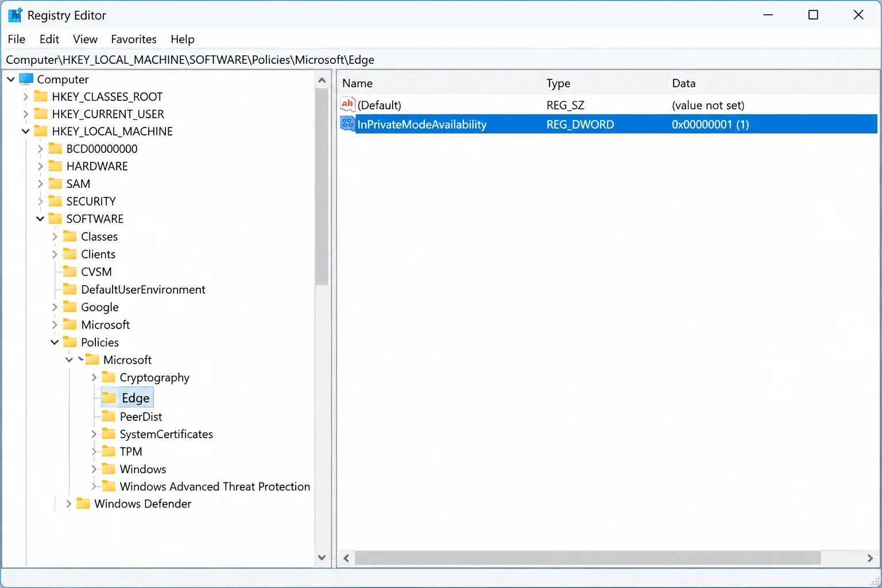Click the TPM folder icon

109,451
